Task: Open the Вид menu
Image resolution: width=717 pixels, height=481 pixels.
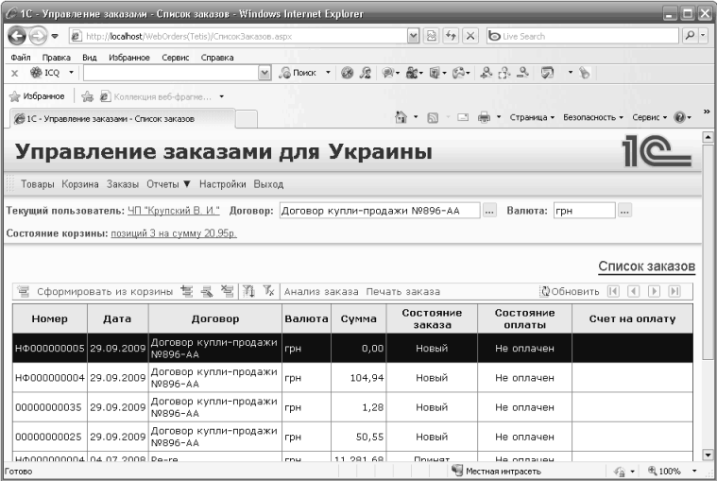Action: 90,58
